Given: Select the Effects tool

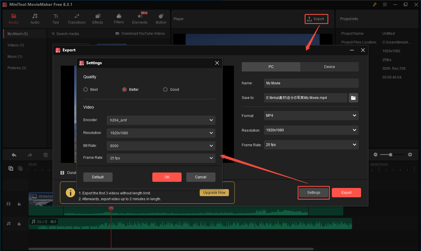Looking at the screenshot, I should 98,18.
